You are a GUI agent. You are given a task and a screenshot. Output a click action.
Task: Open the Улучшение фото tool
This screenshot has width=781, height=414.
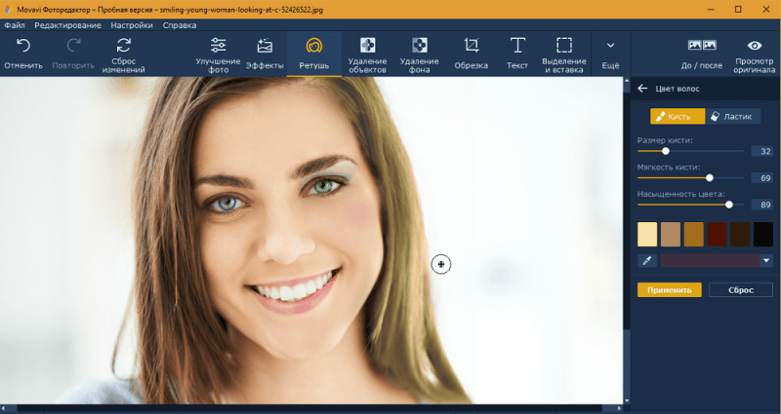(218, 46)
